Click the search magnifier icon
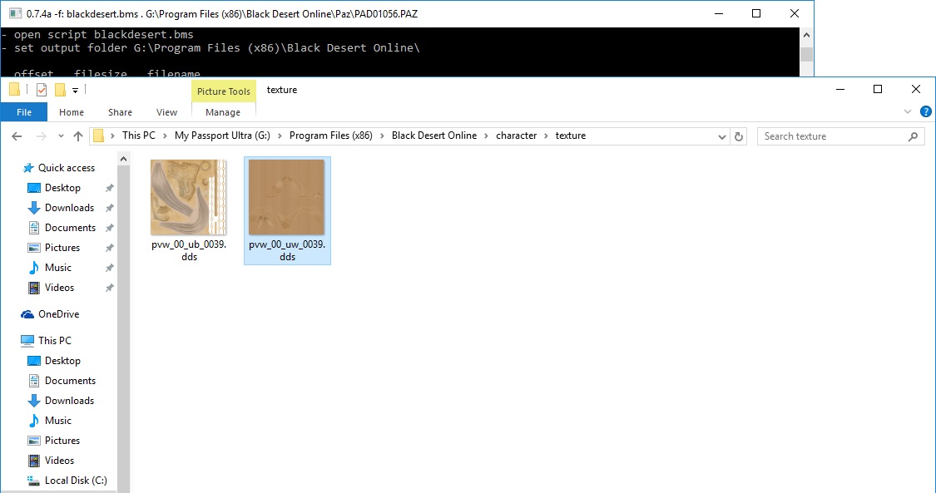Screen dimensions: 936x493 coord(913,136)
